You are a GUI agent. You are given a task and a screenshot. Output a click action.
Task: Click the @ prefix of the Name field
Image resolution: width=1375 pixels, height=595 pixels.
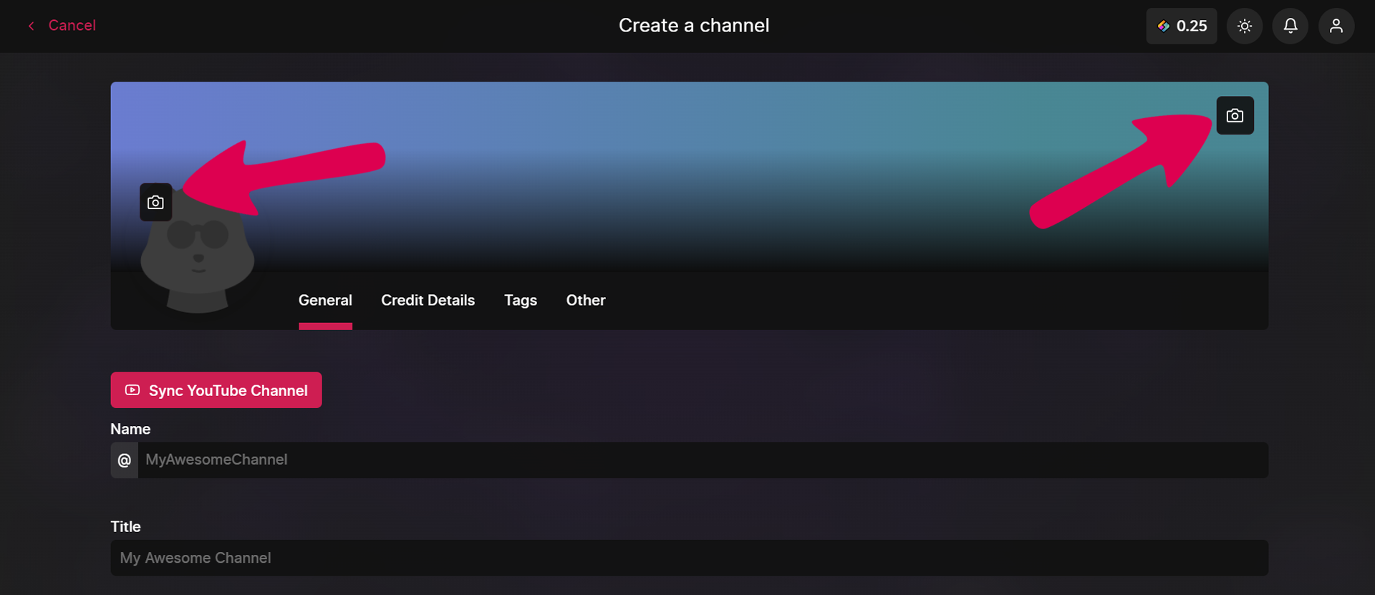pyautogui.click(x=125, y=460)
